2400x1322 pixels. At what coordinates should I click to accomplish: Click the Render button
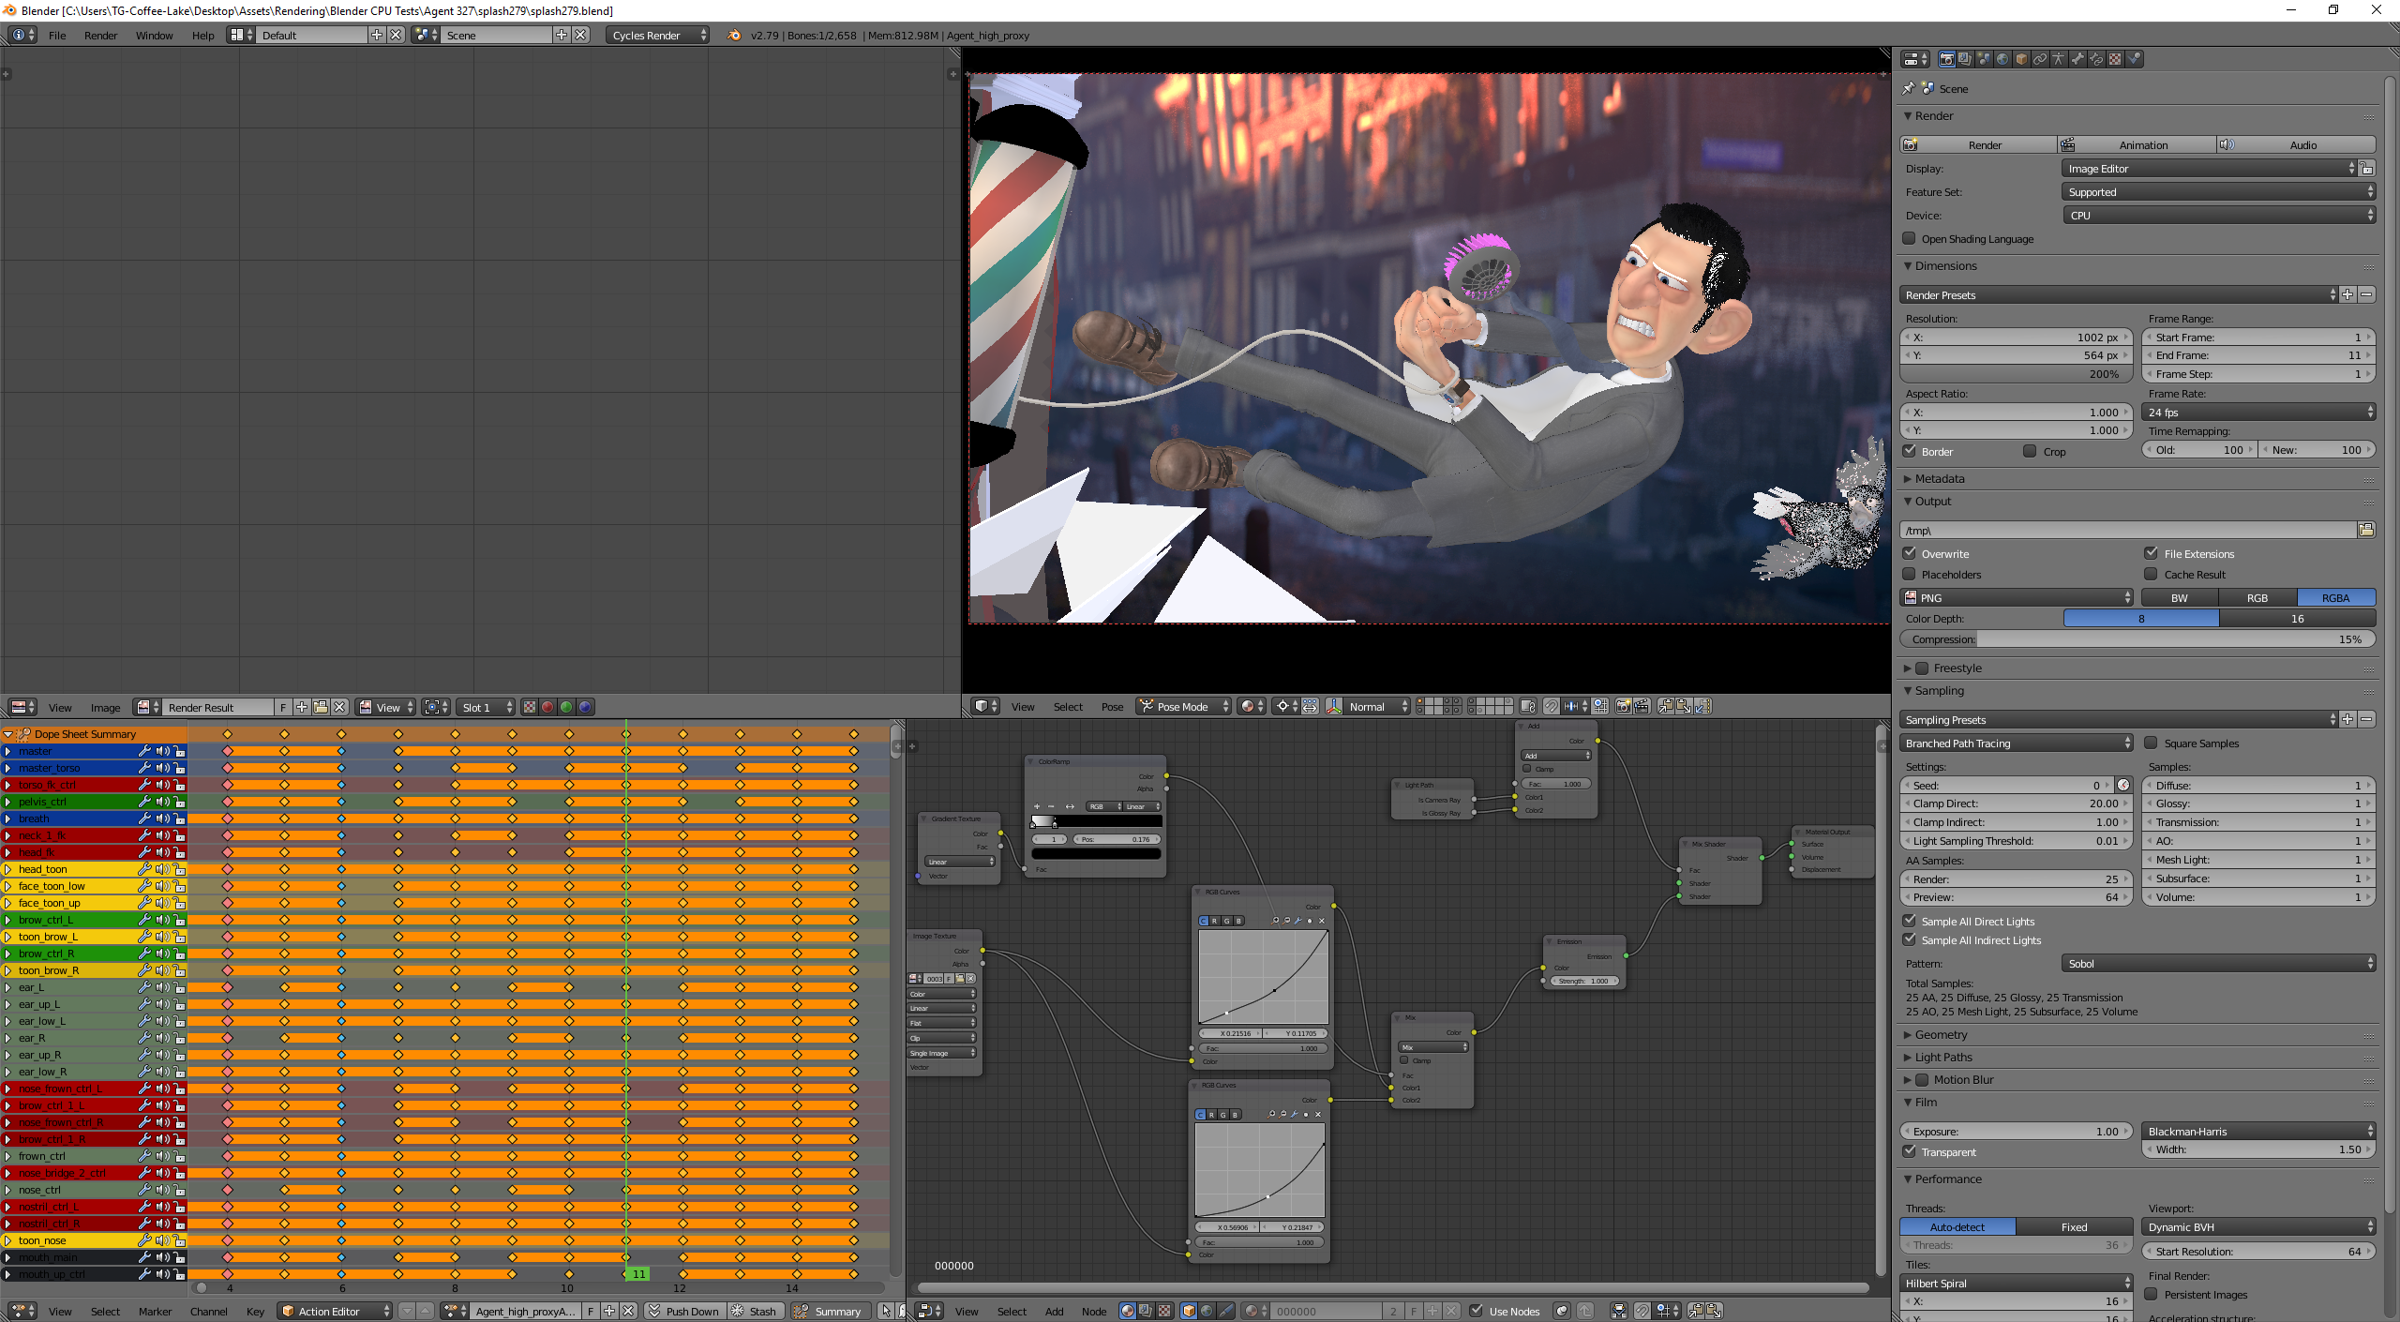click(x=1978, y=144)
